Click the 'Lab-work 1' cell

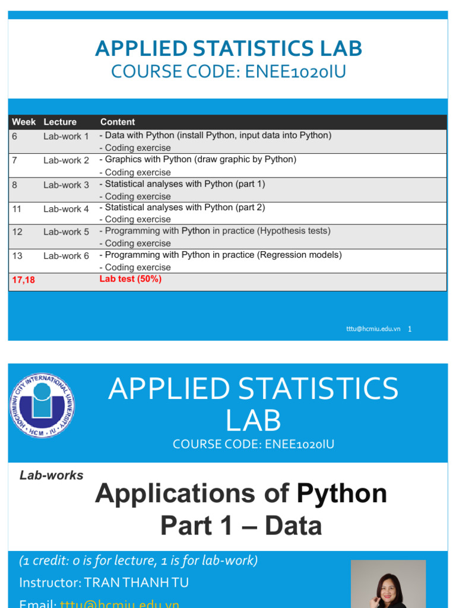(66, 137)
